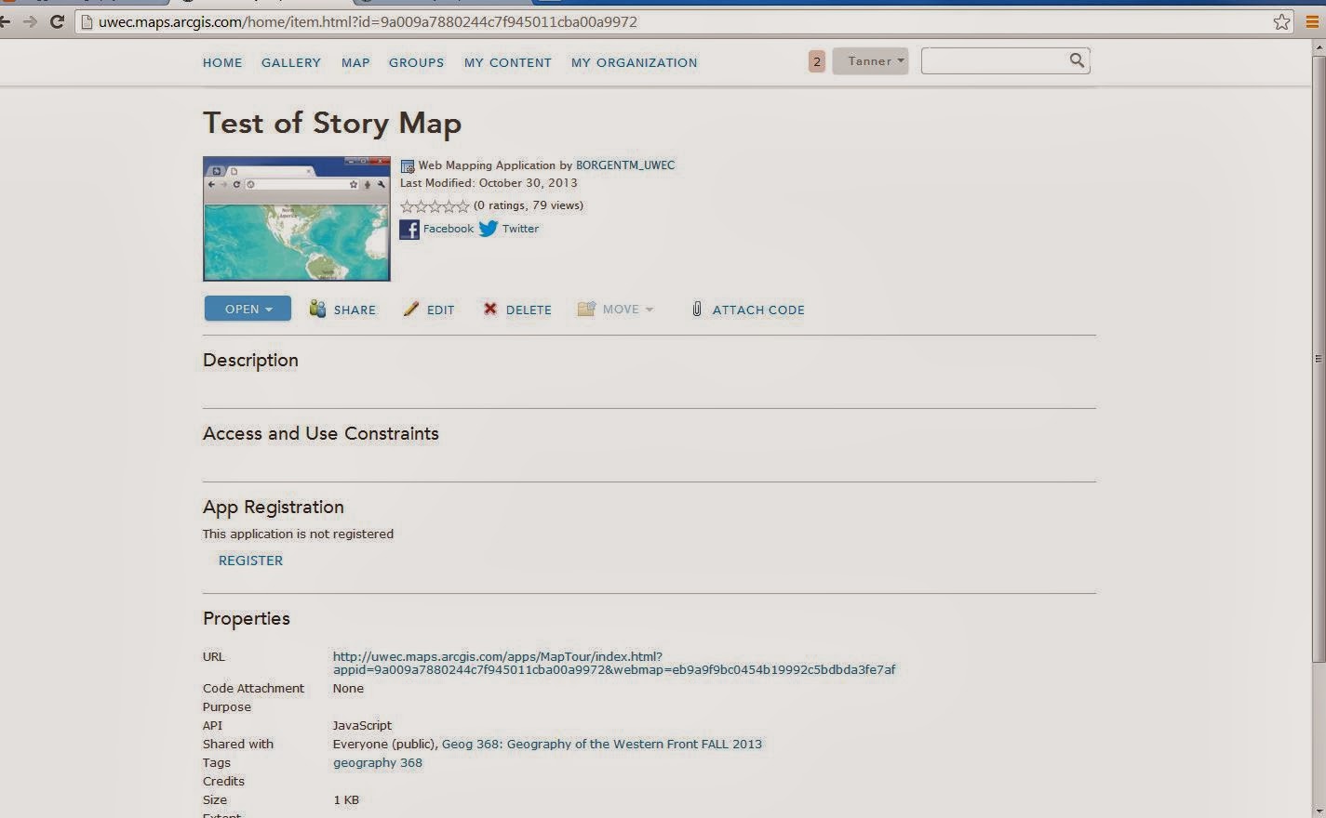Bookmark page with star icon
Viewport: 1326px width, 818px height.
pos(1281,21)
